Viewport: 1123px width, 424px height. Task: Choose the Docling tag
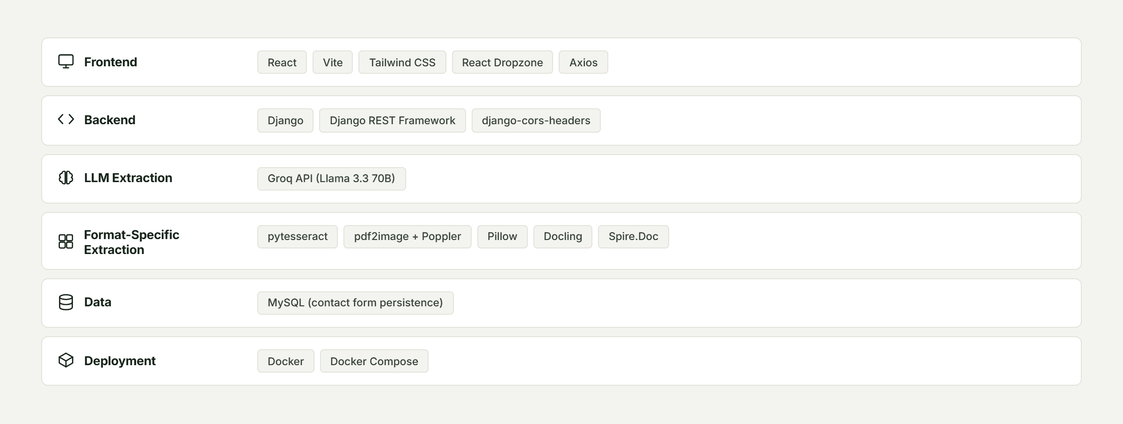(563, 237)
